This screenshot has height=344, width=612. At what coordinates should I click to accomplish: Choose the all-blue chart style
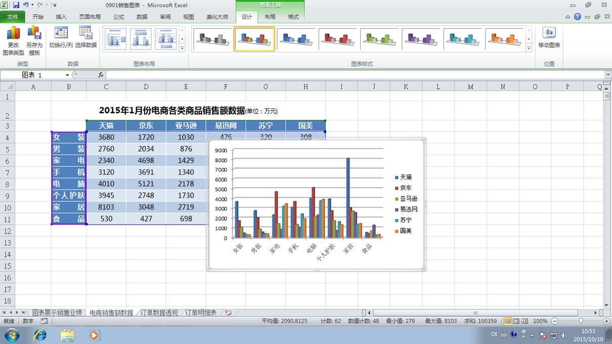point(296,39)
